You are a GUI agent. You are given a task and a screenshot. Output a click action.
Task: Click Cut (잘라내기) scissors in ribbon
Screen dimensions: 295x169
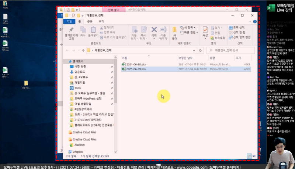pos(107,28)
